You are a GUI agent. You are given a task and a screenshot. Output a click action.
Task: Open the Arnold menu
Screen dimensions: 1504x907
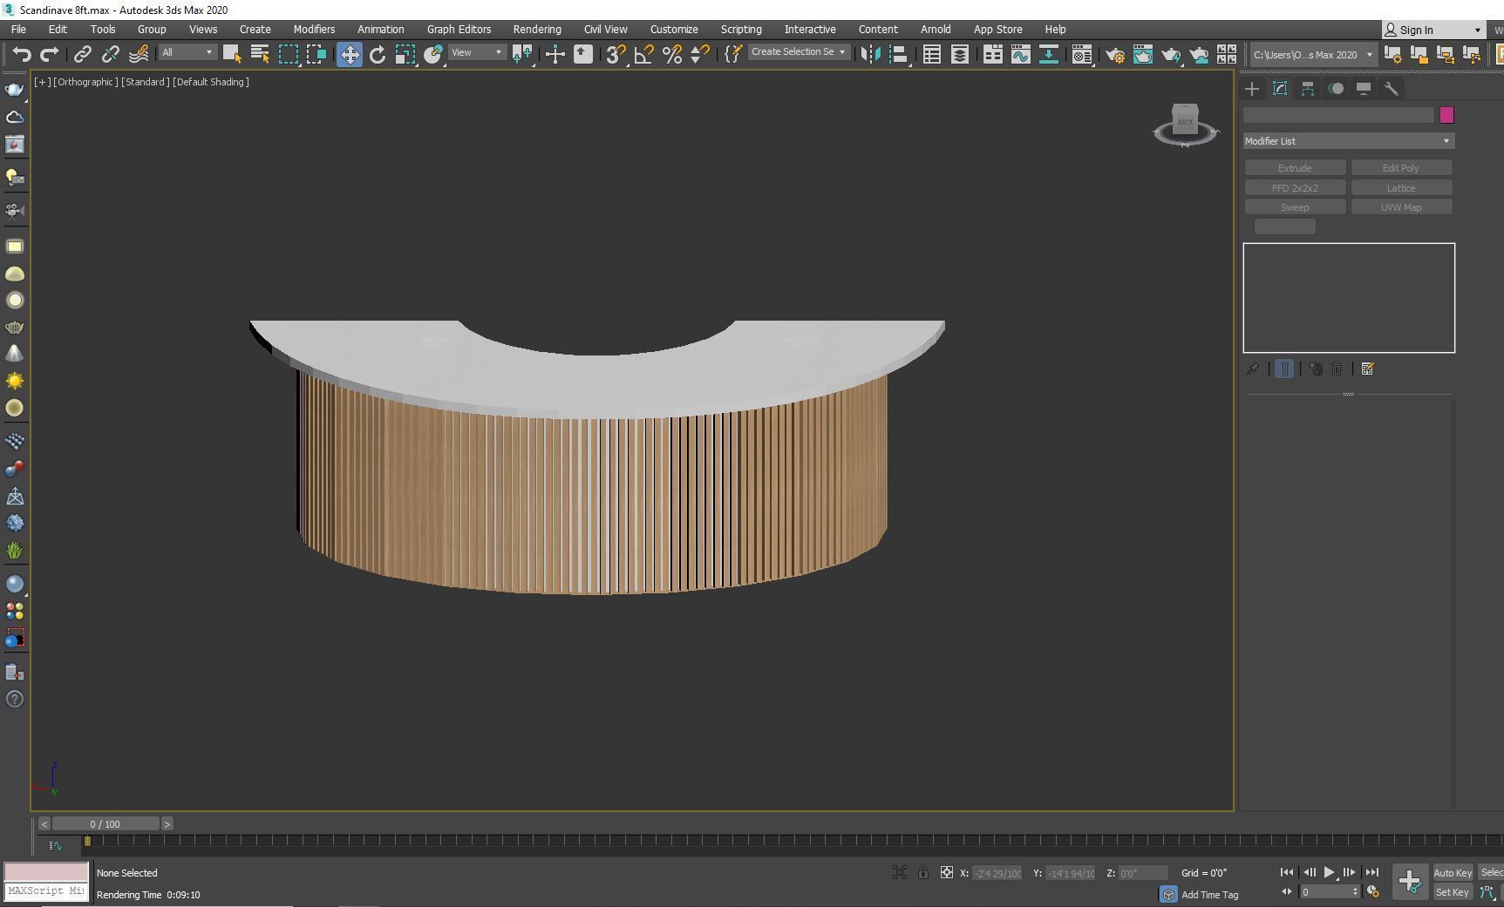point(936,29)
